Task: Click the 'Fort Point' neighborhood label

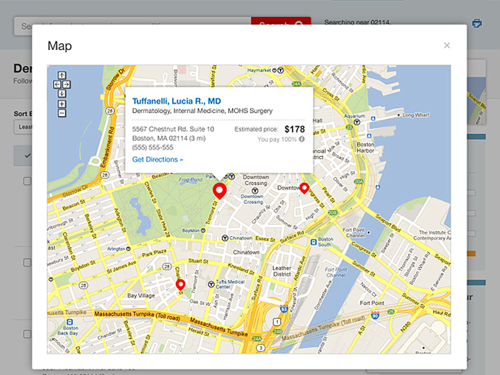Action: pos(372,303)
